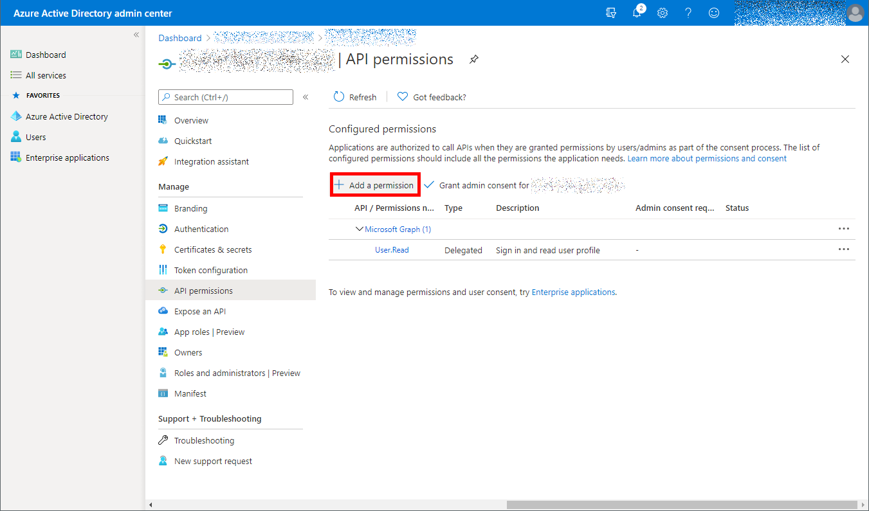Click the Dashboard chart icon in sidebar

(x=16, y=55)
